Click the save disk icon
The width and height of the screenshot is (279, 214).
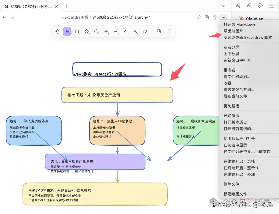[207, 17]
